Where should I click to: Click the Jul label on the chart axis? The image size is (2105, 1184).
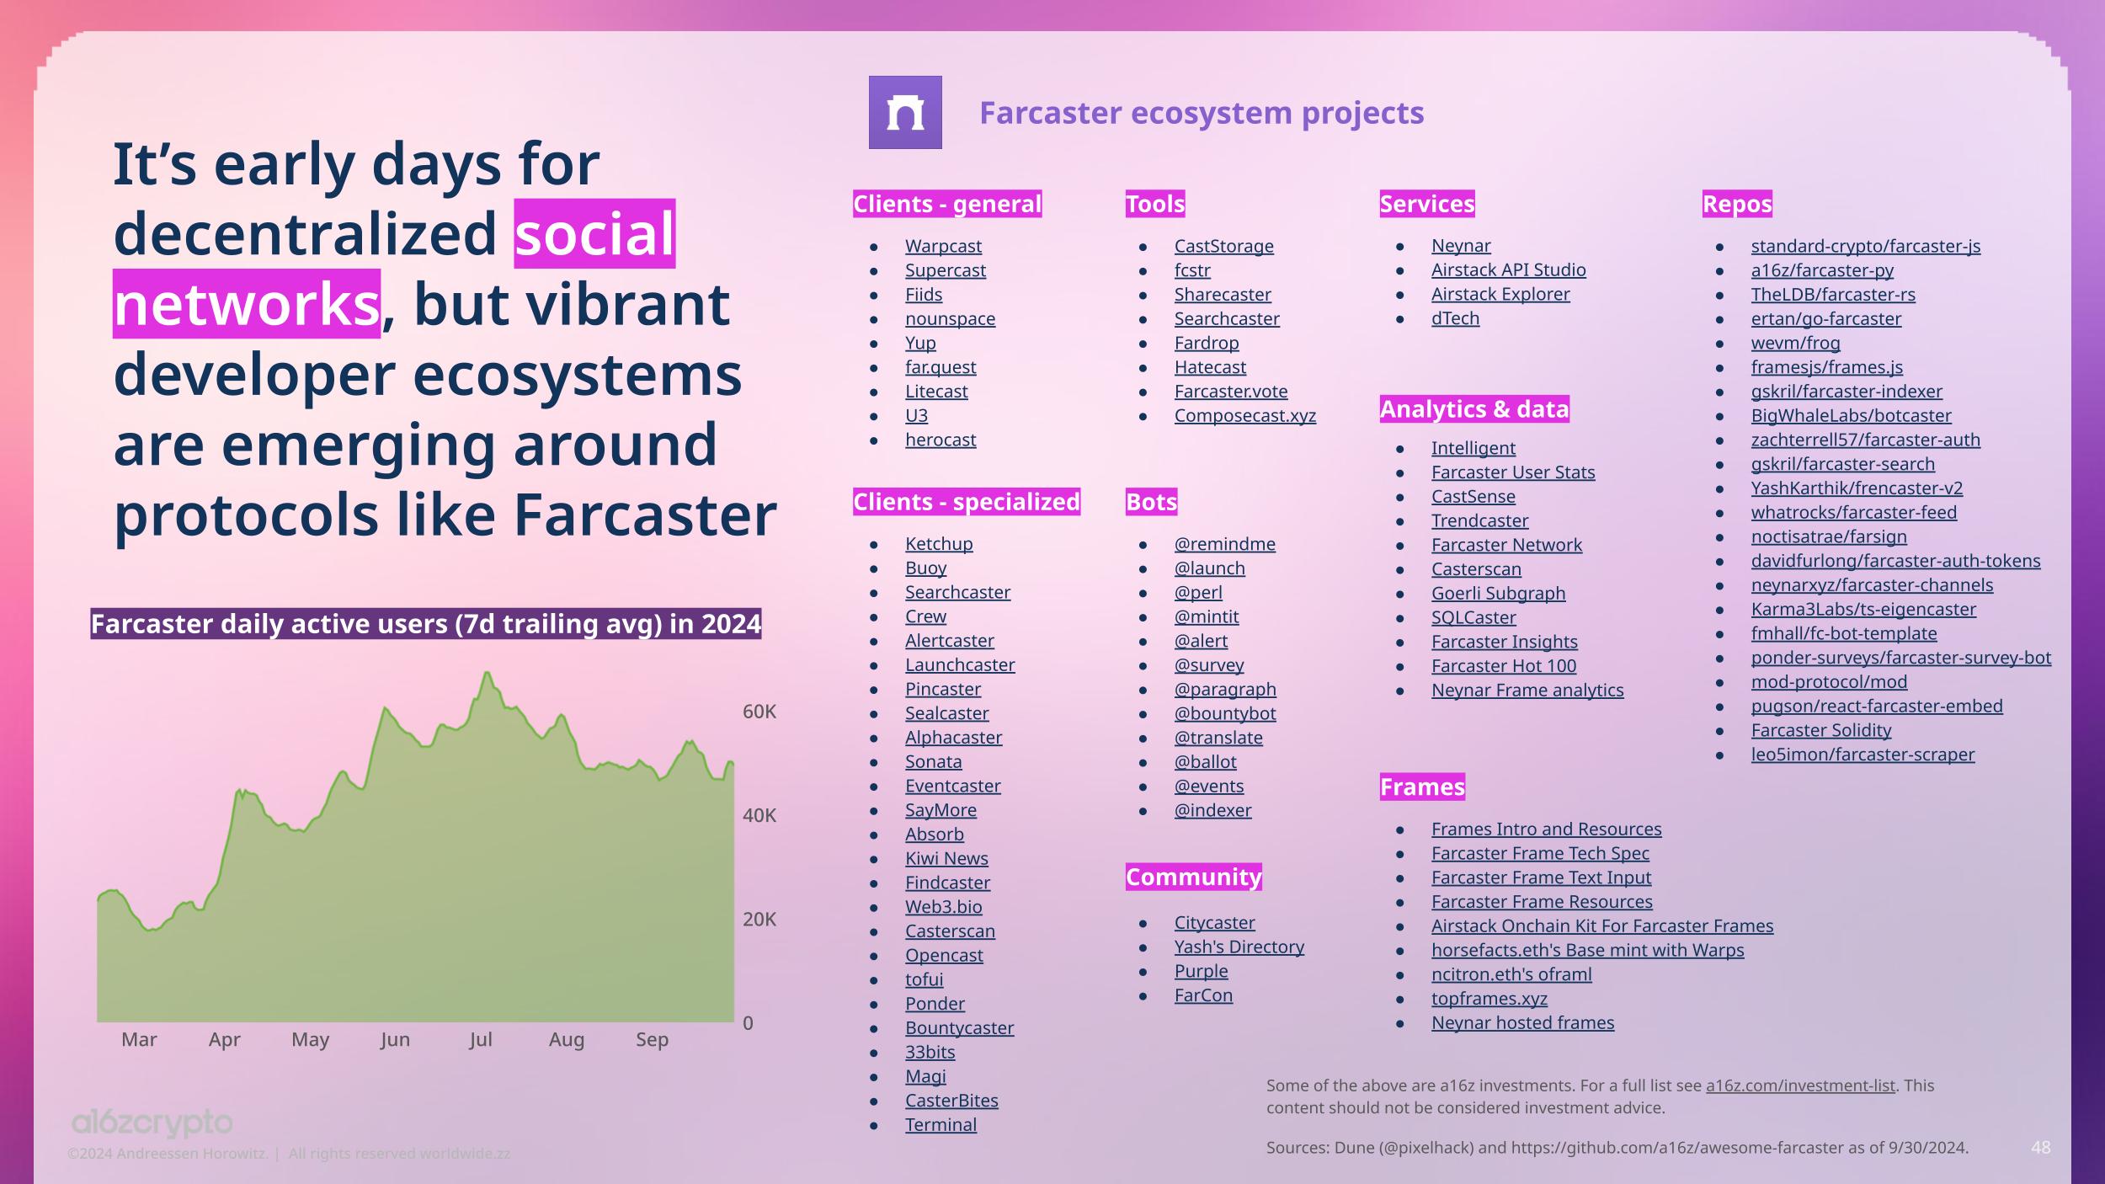(x=480, y=1040)
